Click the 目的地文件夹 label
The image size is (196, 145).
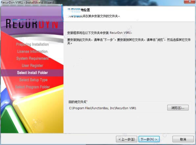[x=78, y=102]
